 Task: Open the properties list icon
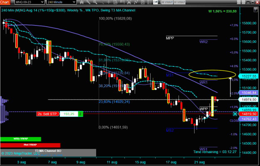click(149, 2)
